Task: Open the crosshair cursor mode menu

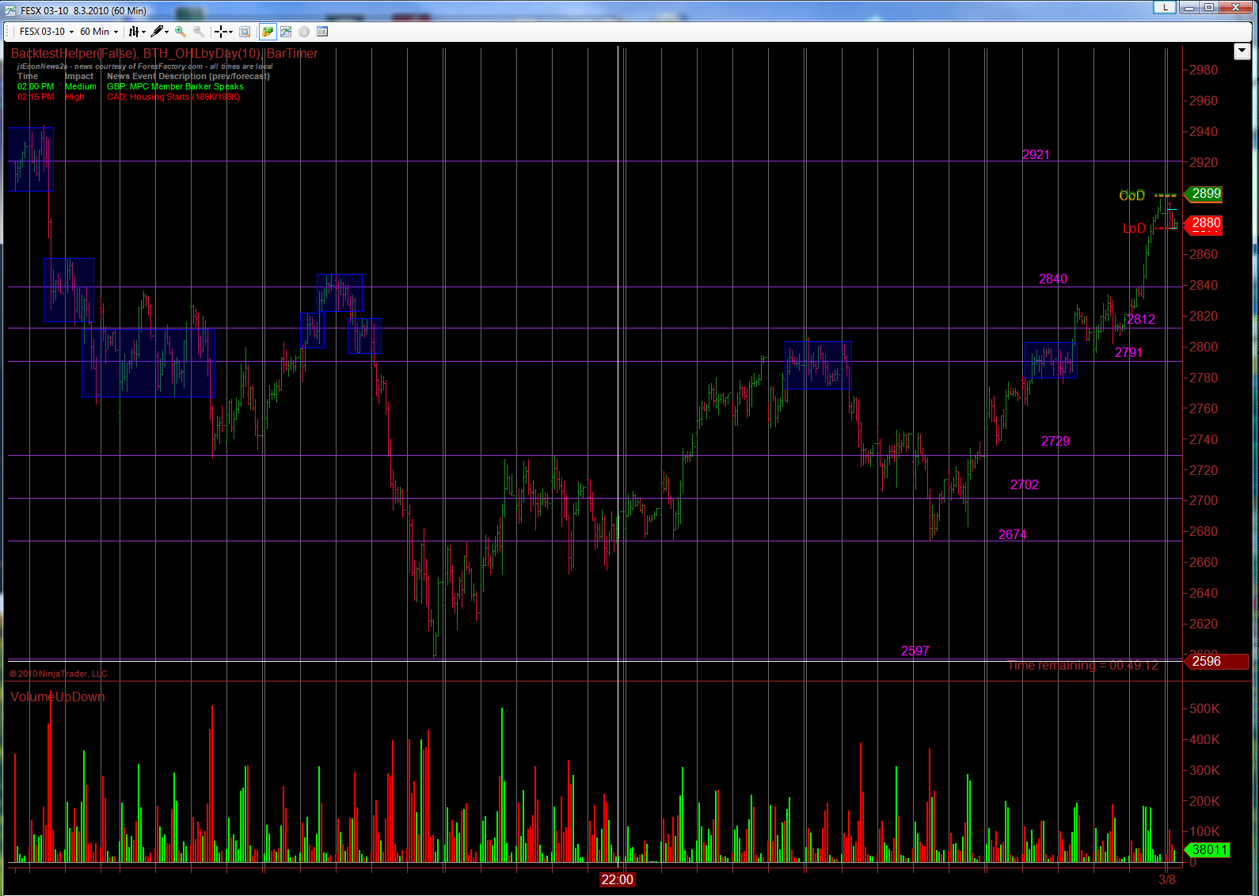Action: pyautogui.click(x=224, y=32)
